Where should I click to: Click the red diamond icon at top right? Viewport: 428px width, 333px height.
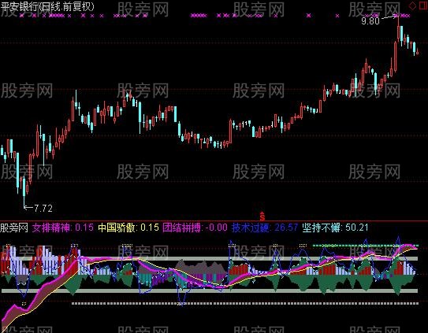point(412,6)
